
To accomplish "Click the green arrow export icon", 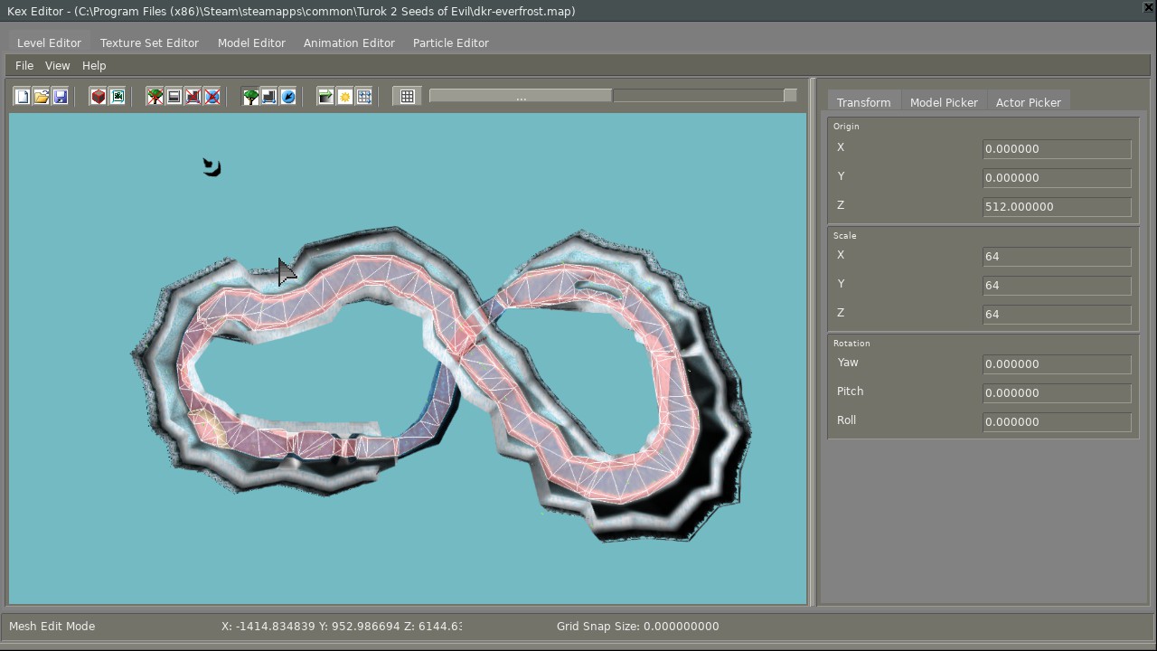I will [x=325, y=96].
